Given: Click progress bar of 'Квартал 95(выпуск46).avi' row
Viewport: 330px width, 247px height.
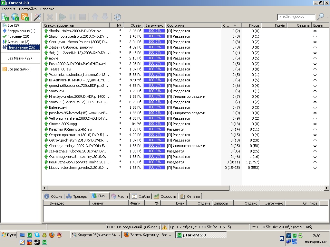Looking at the screenshot, I should pos(154,129).
